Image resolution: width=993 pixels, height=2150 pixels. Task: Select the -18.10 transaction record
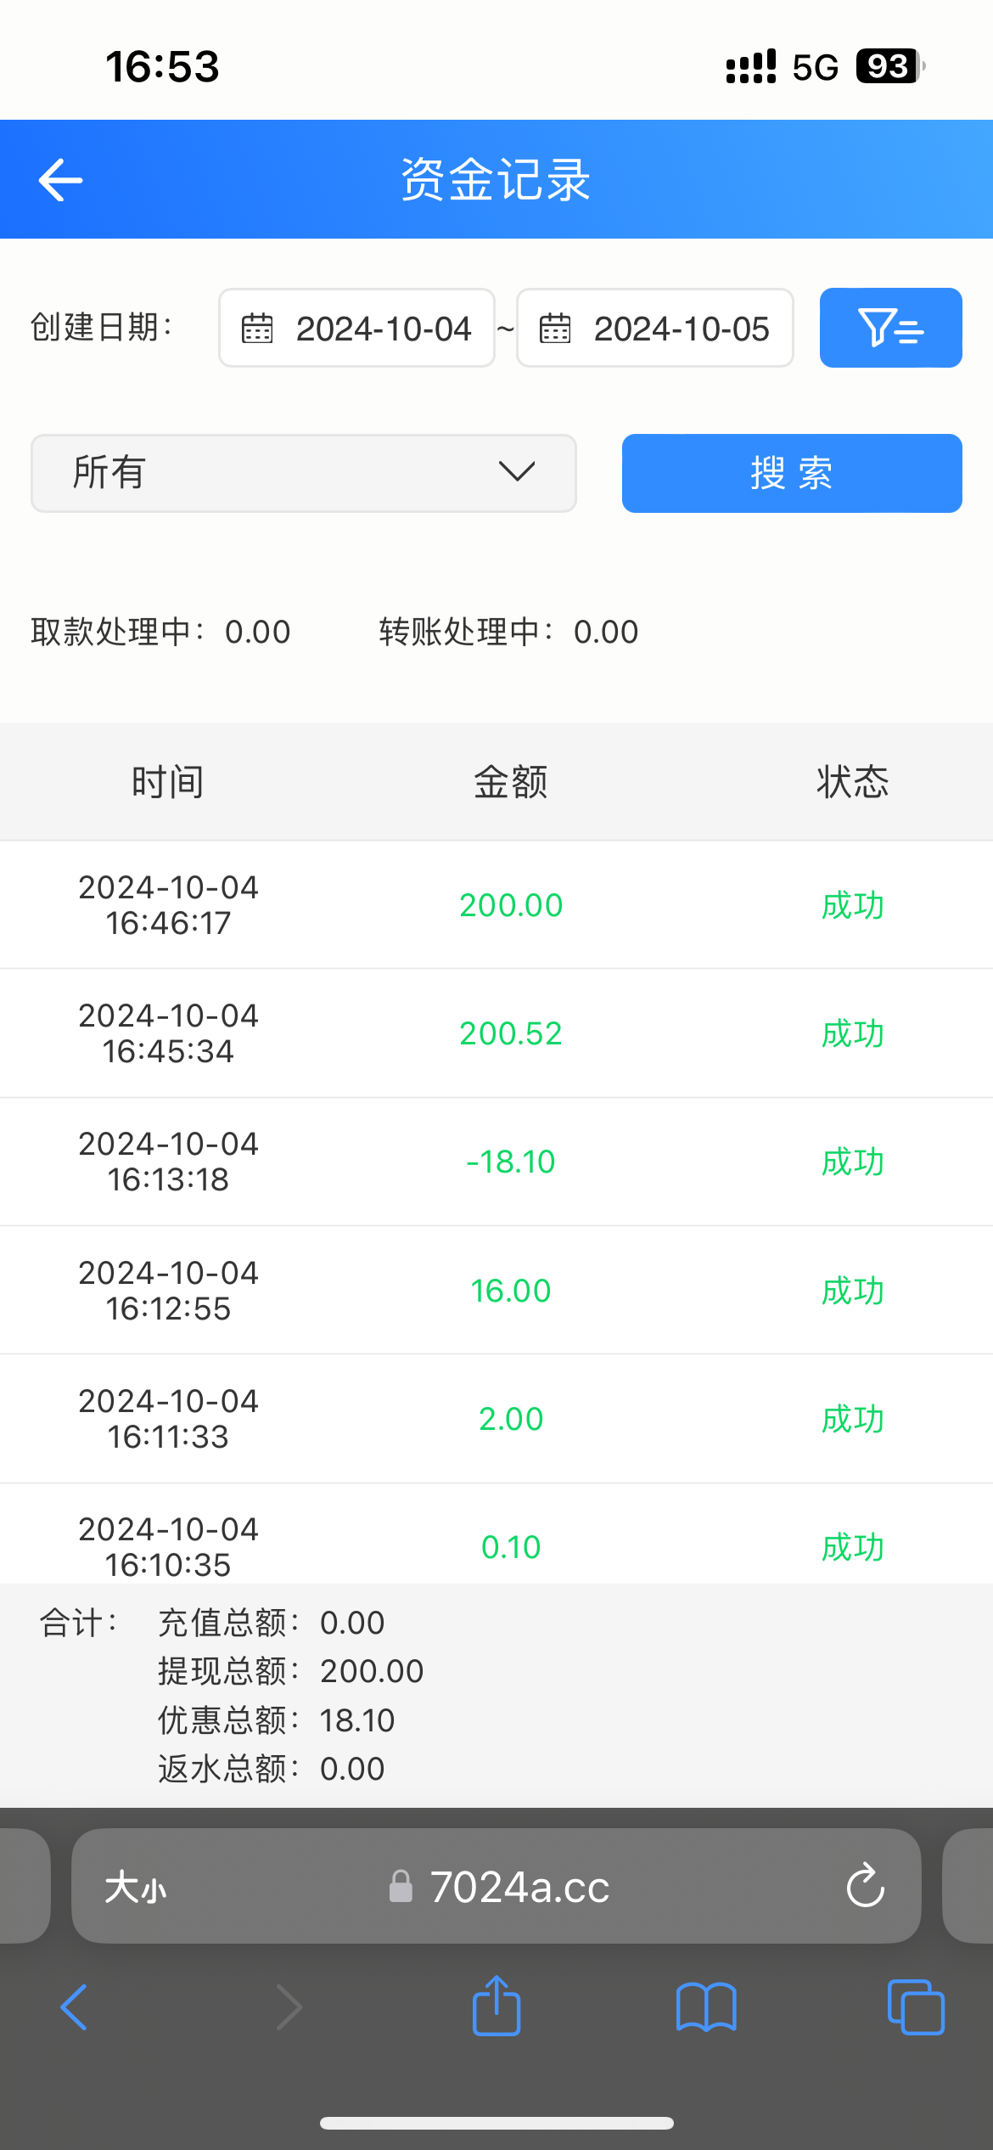pos(496,1162)
